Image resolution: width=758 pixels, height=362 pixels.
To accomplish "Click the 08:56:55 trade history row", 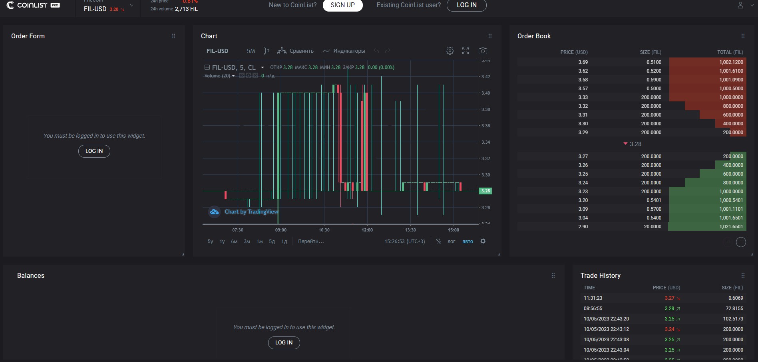I will 663,309.
